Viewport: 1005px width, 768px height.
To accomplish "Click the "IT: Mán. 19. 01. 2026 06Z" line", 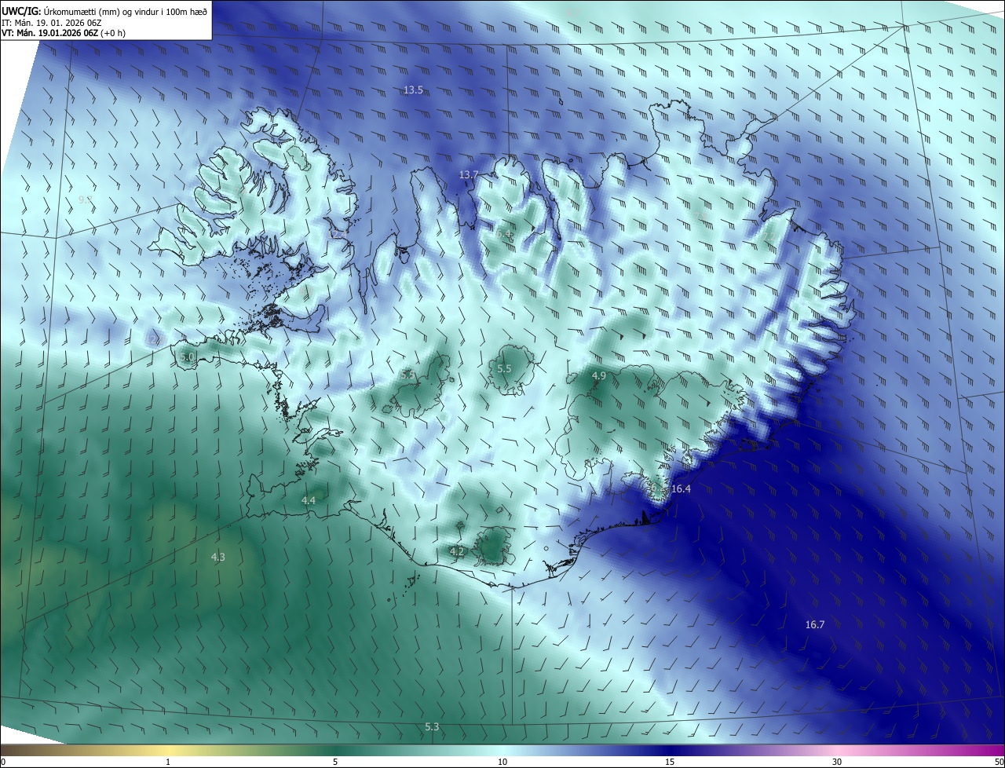I will 50,22.
